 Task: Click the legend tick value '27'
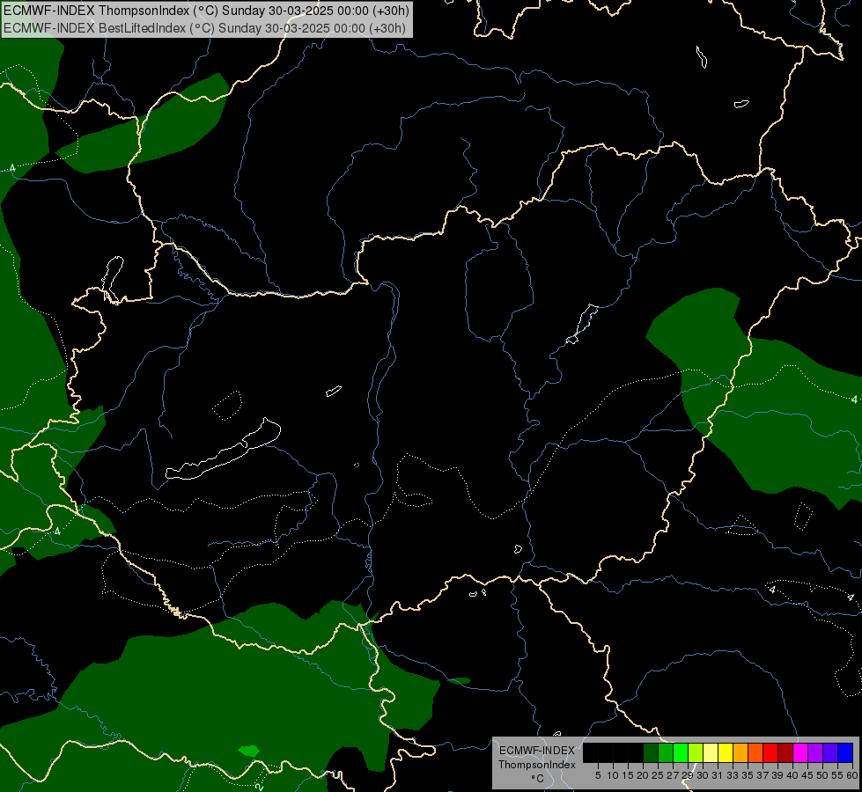coord(673,775)
